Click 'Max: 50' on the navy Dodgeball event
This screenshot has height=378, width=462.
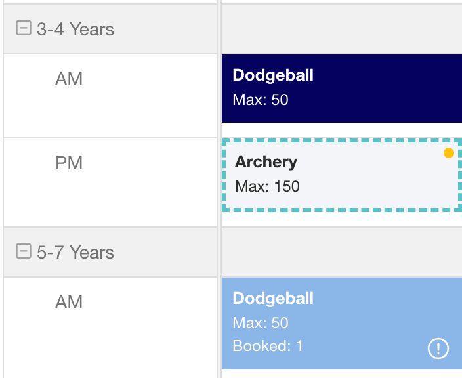click(261, 100)
